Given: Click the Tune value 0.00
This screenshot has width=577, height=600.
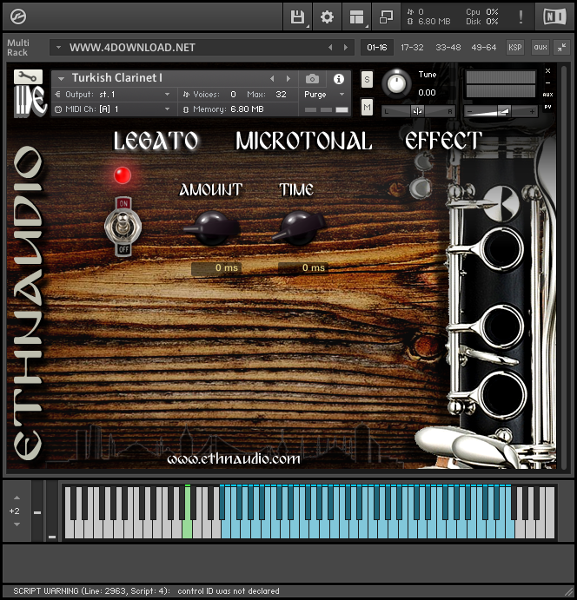Looking at the screenshot, I should 427,93.
